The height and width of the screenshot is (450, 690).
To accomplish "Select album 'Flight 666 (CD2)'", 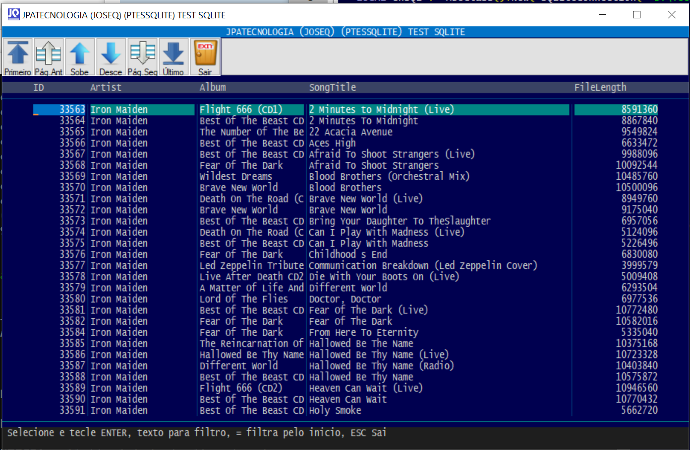I will (241, 388).
